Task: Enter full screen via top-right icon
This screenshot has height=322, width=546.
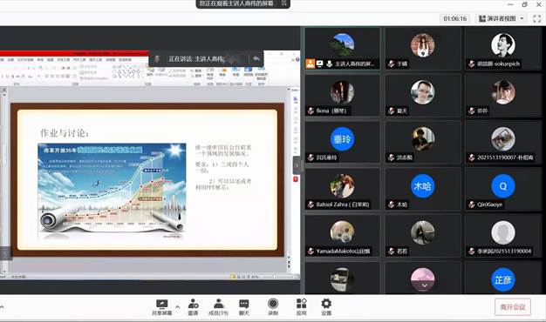Action: pyautogui.click(x=537, y=19)
